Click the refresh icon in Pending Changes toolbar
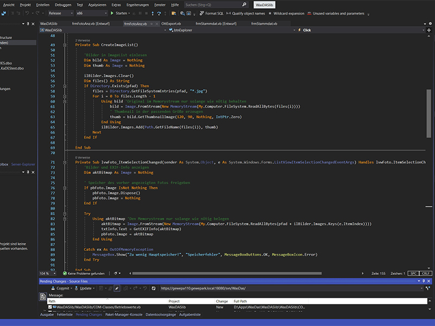The height and width of the screenshot is (326, 435). tap(153, 289)
